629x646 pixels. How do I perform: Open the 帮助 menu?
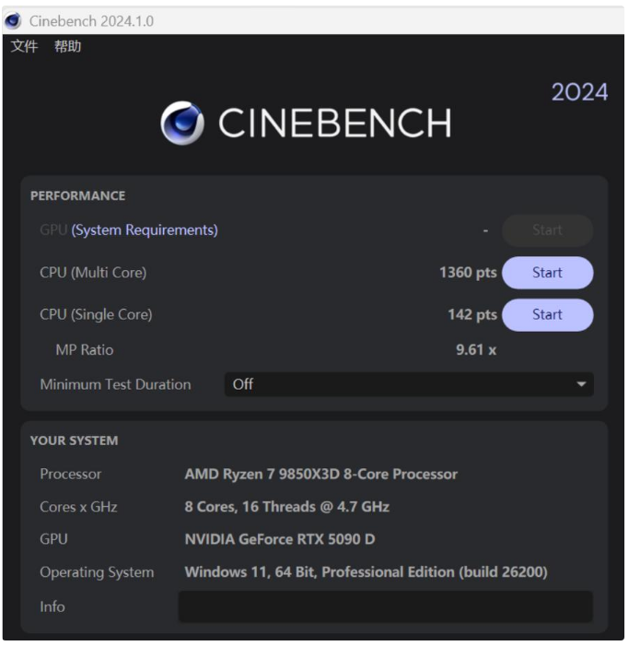(x=67, y=46)
